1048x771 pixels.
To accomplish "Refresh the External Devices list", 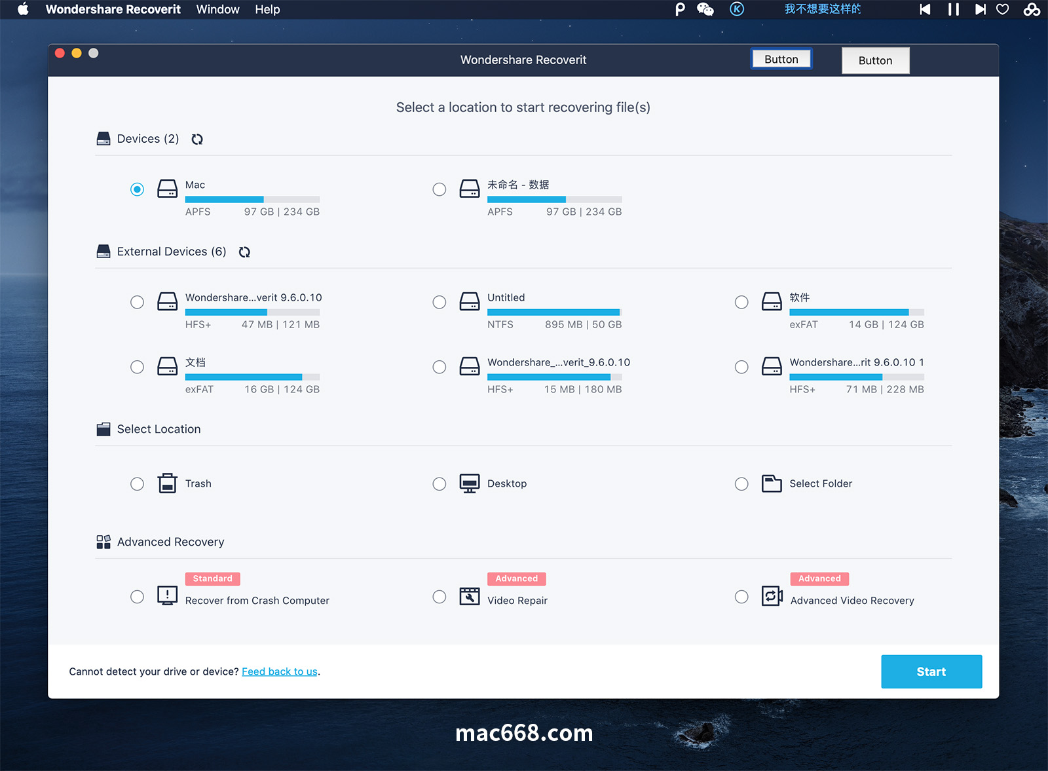I will [244, 252].
